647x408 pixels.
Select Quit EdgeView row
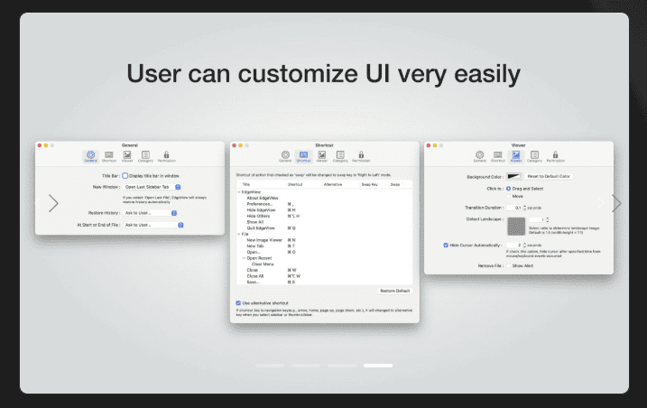point(324,228)
